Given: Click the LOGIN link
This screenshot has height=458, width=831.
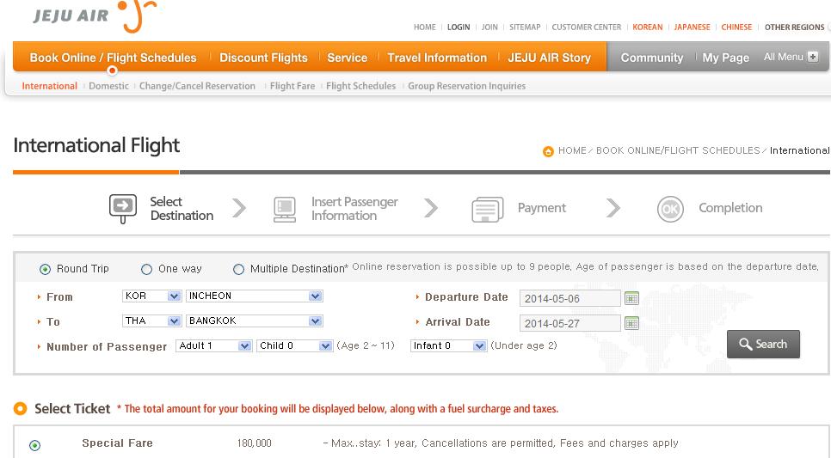Looking at the screenshot, I should [x=459, y=27].
